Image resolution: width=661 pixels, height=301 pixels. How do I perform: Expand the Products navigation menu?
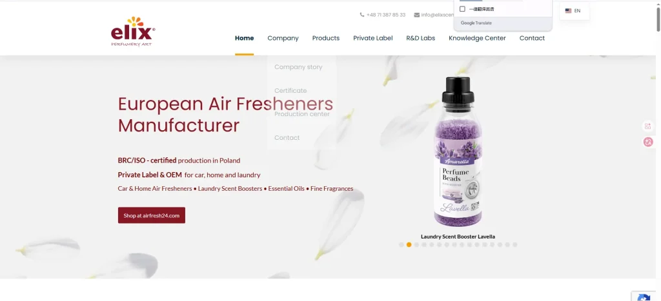(x=326, y=38)
